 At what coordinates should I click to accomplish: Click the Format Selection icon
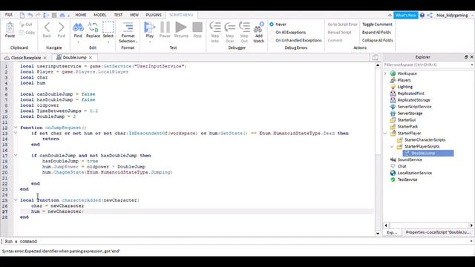(x=128, y=27)
